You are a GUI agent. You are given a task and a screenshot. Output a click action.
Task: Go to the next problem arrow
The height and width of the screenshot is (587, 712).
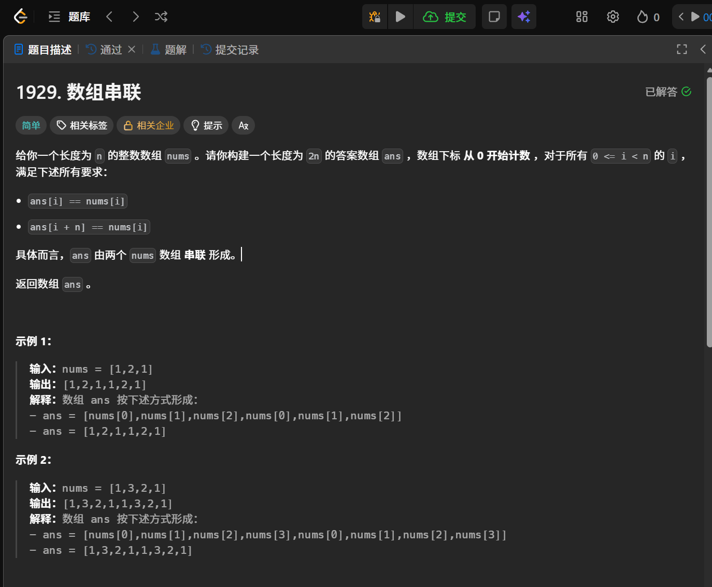[135, 17]
